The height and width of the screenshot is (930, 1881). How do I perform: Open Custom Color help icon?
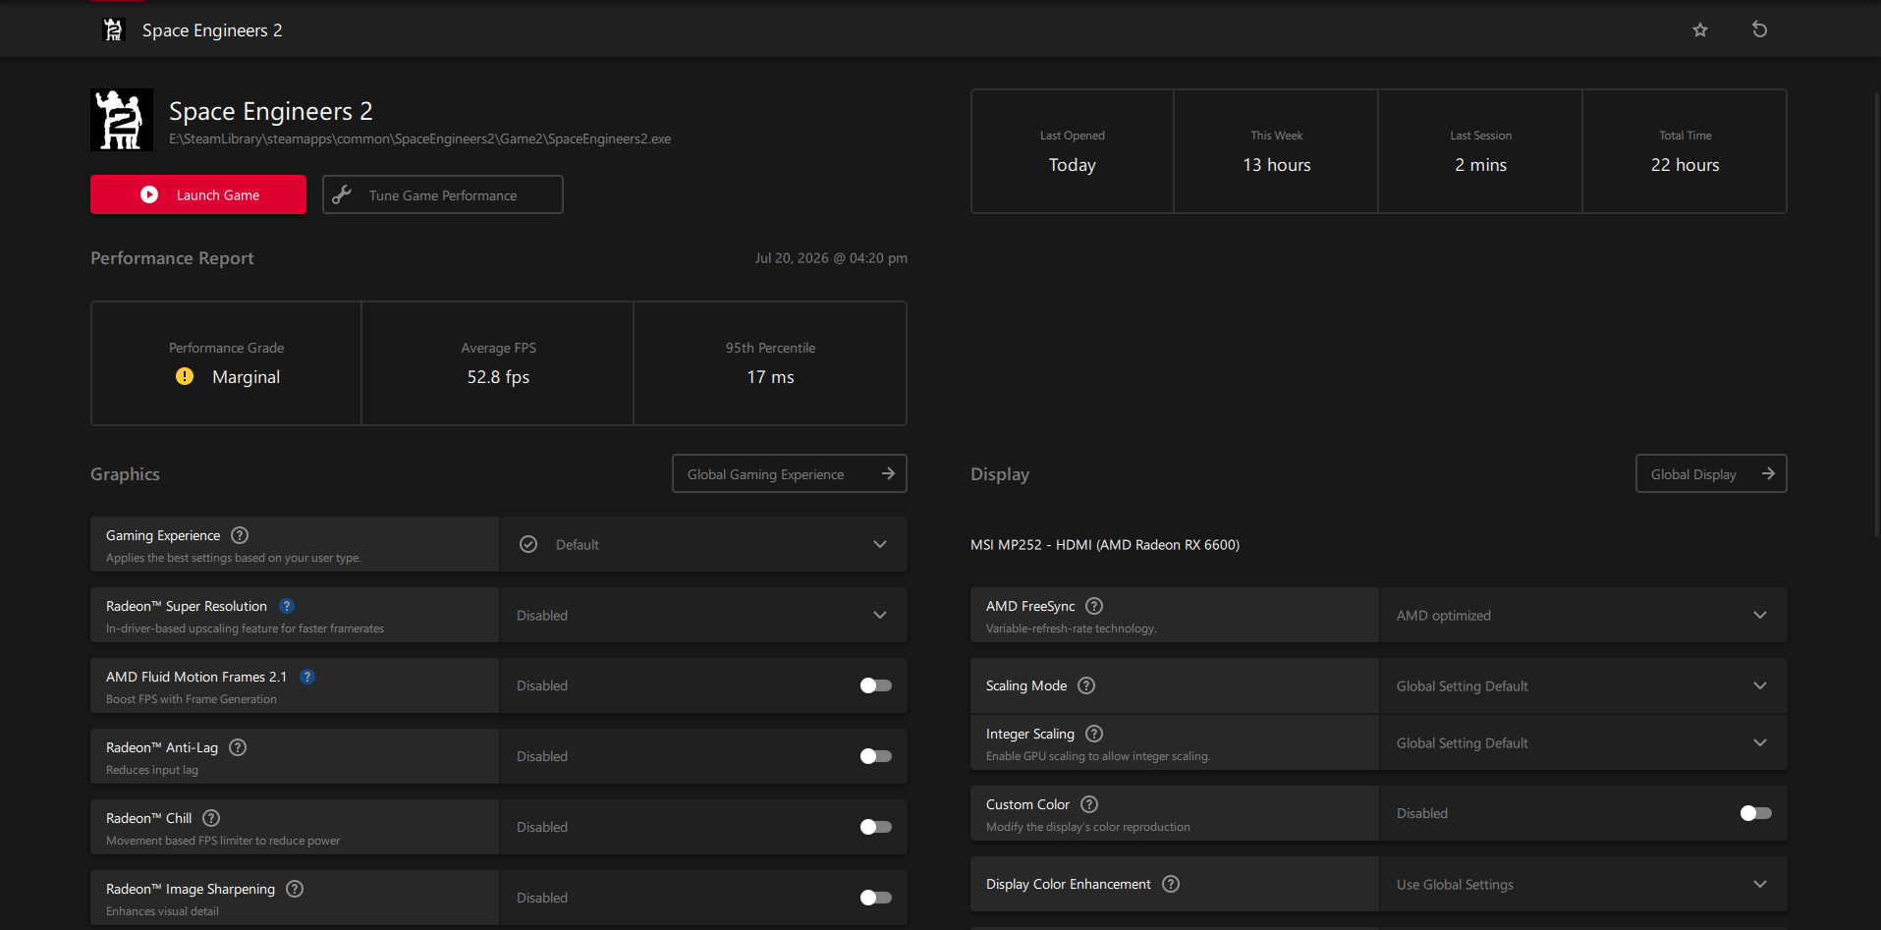coord(1089,804)
